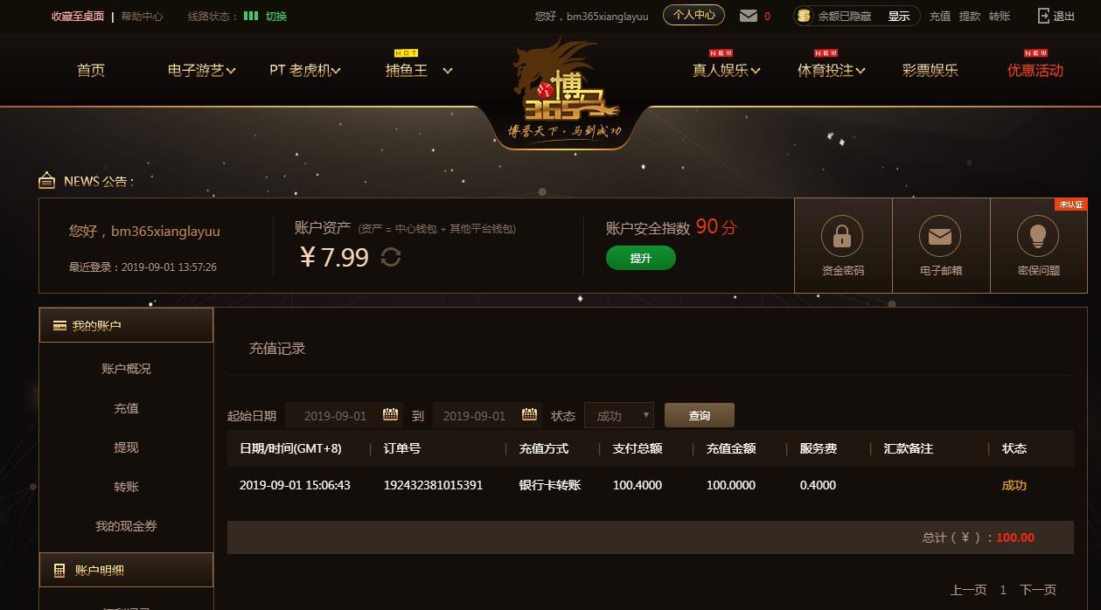Expand the 真人娱乐 menu
The width and height of the screenshot is (1101, 610).
[x=726, y=71]
